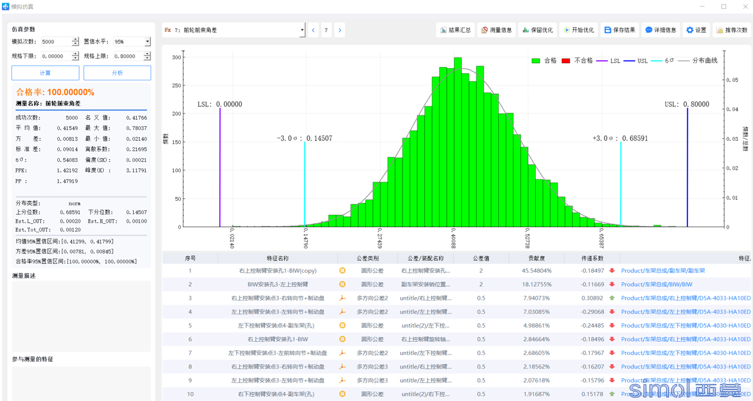Sort by the 公差值 column header
This screenshot has height=401, width=753.
[481, 258]
